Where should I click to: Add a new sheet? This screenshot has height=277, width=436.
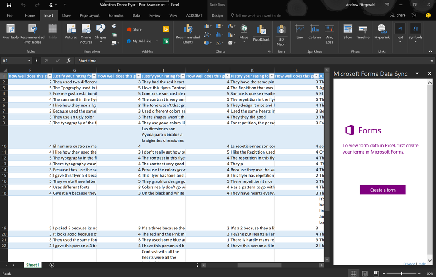pyautogui.click(x=52, y=265)
